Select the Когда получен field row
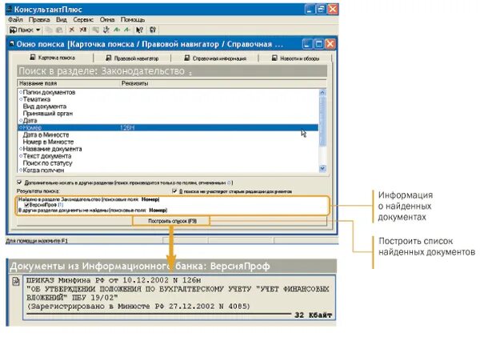The image size is (480, 349). (168, 170)
